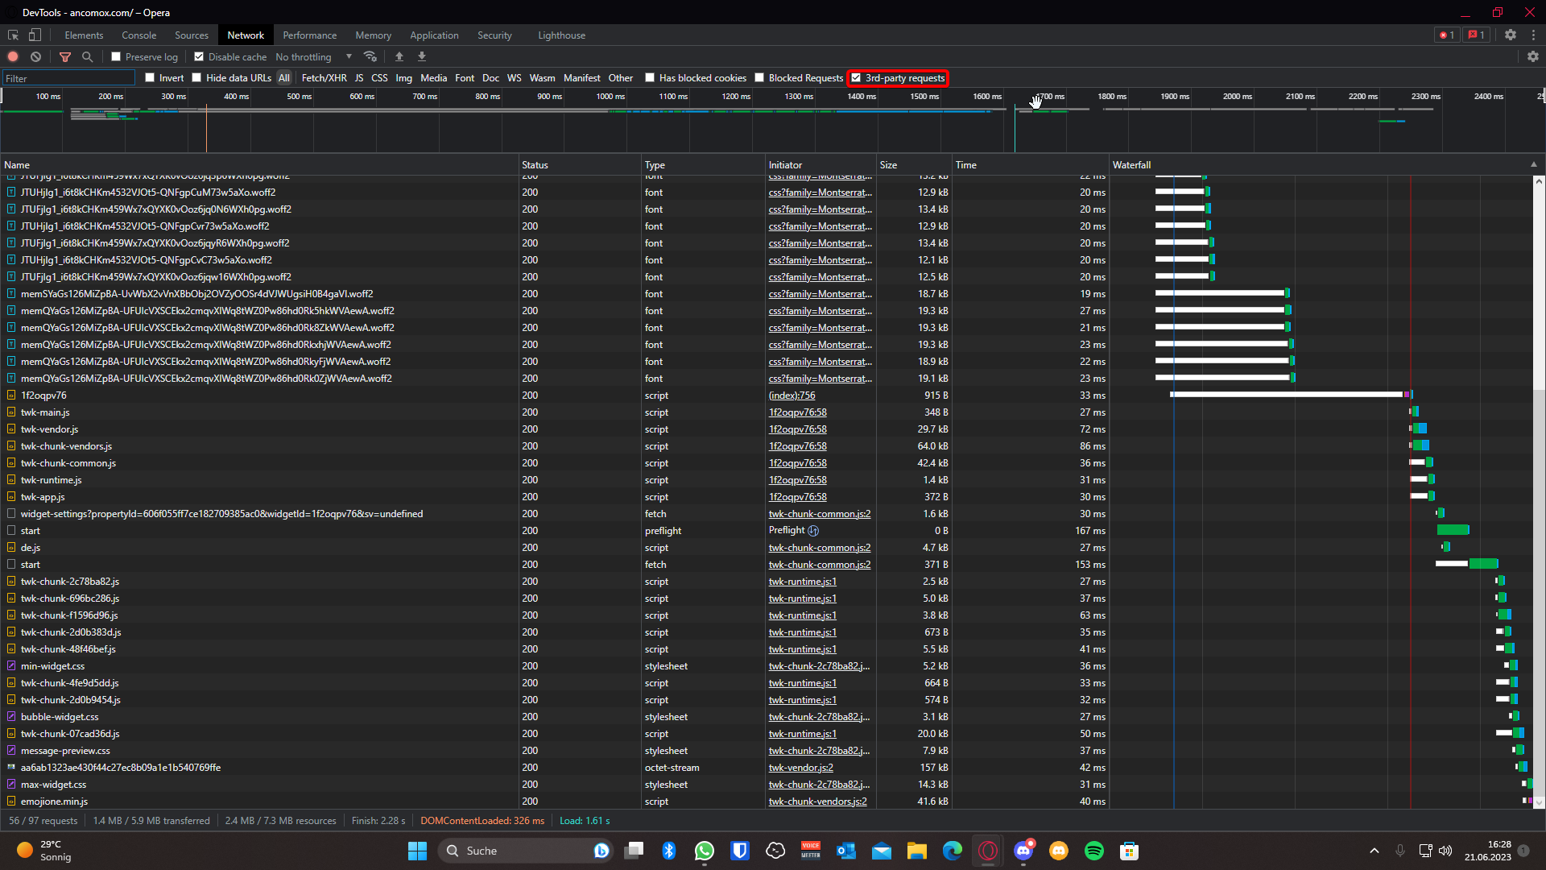Screen dimensions: 1546x870
Task: Check Hide data URLs option
Action: tap(196, 78)
